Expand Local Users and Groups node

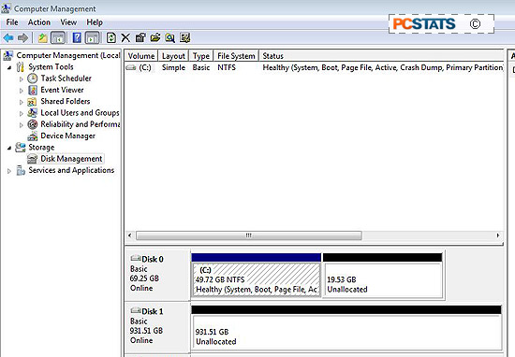[22, 113]
